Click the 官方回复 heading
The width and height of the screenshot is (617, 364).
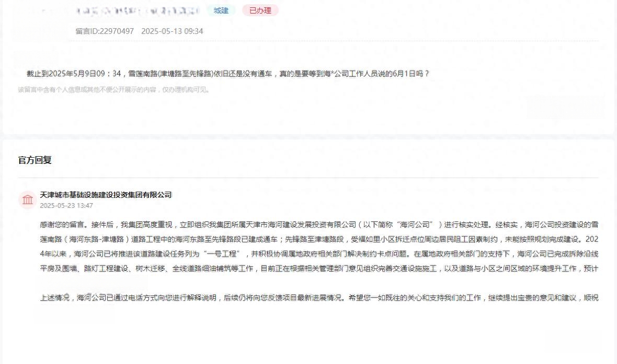pyautogui.click(x=35, y=160)
